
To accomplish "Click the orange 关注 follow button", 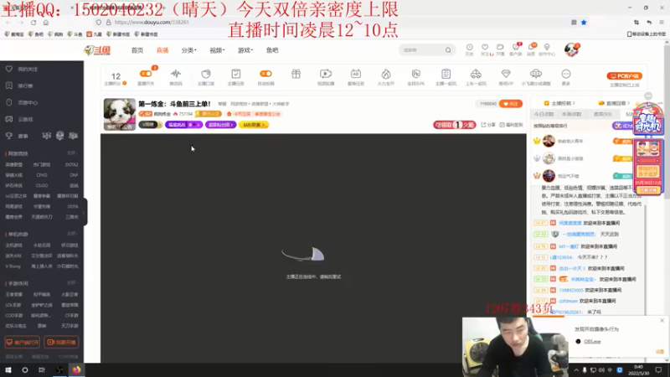I will coord(511,104).
